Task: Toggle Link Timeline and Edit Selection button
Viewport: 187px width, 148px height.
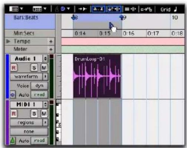Action: [114, 9]
